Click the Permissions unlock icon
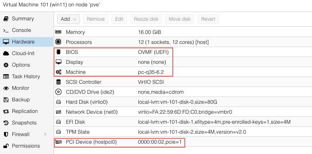This screenshot has width=312, height=154. pos(6,146)
